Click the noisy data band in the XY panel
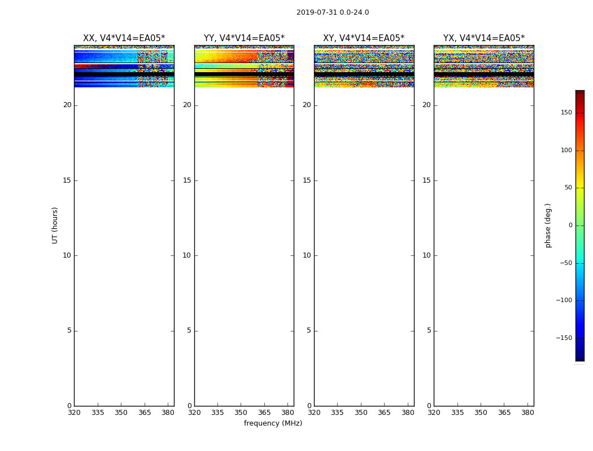 click(364, 57)
